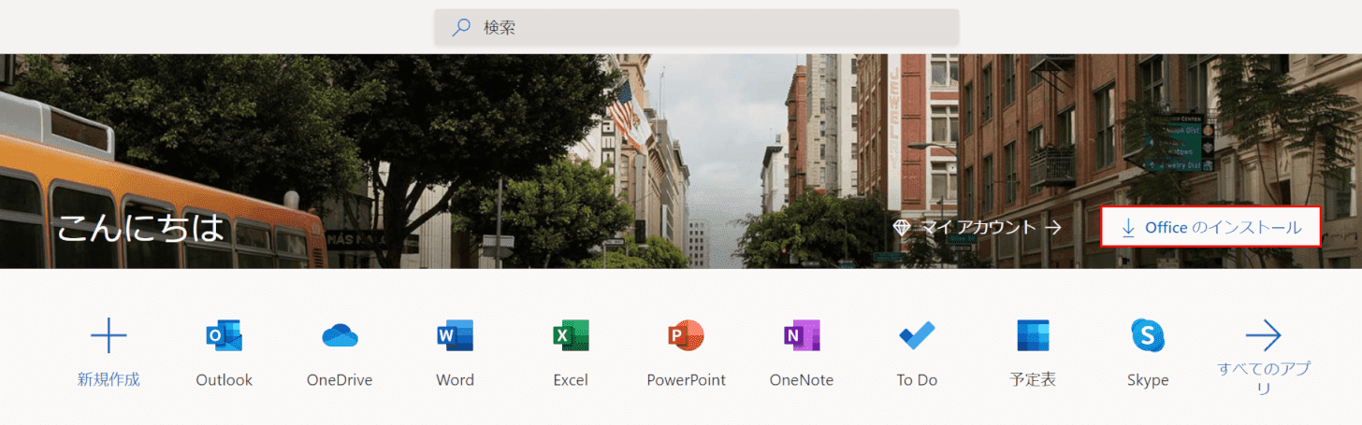The height and width of the screenshot is (425, 1362).
Task: Click the search magnifier icon
Action: click(461, 28)
